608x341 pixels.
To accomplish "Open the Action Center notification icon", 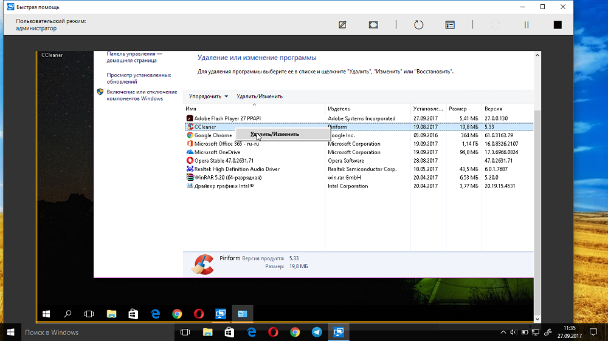I will click(x=593, y=333).
